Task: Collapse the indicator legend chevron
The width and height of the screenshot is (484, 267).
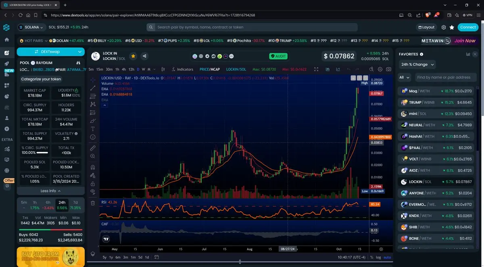Action: [x=104, y=105]
